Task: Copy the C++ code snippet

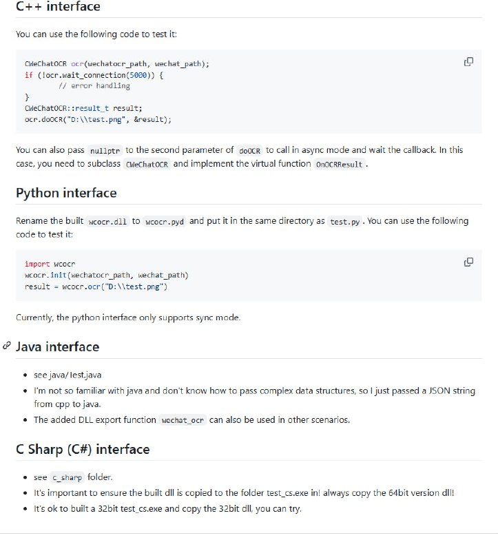Action: pos(468,62)
